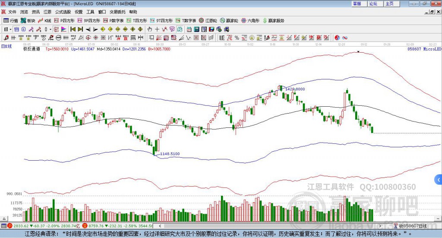Select the n² tool icon
442x238 pixels.
[x=73, y=38]
